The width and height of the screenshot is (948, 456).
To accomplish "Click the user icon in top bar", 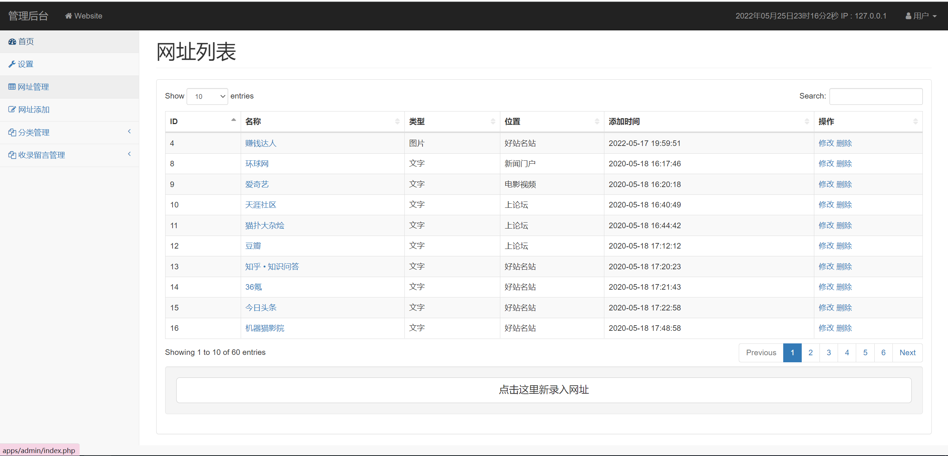I will [x=908, y=16].
